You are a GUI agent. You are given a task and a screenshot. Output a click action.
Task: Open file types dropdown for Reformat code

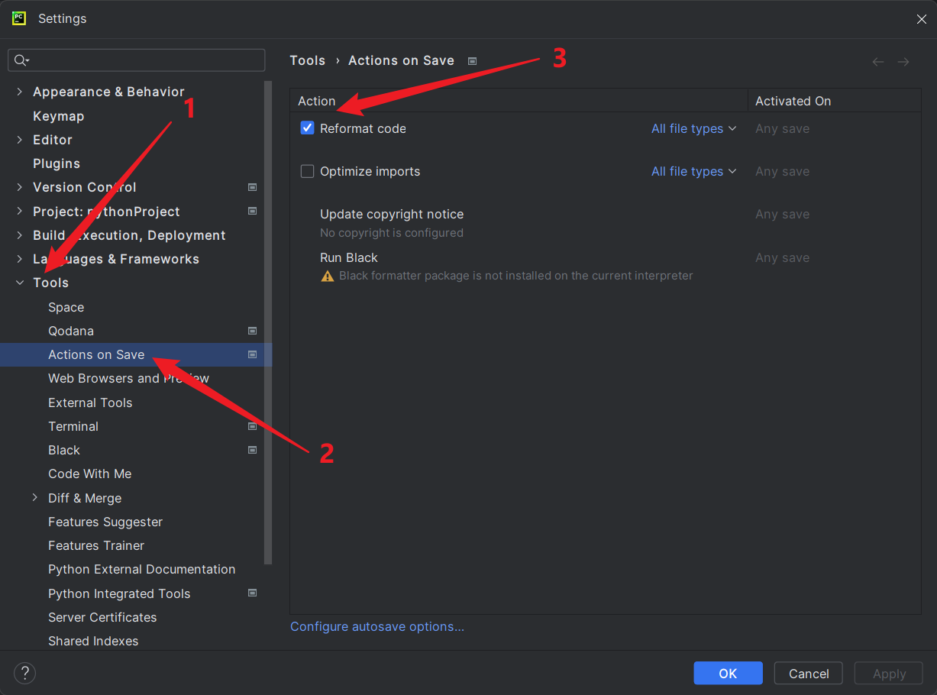(x=693, y=128)
